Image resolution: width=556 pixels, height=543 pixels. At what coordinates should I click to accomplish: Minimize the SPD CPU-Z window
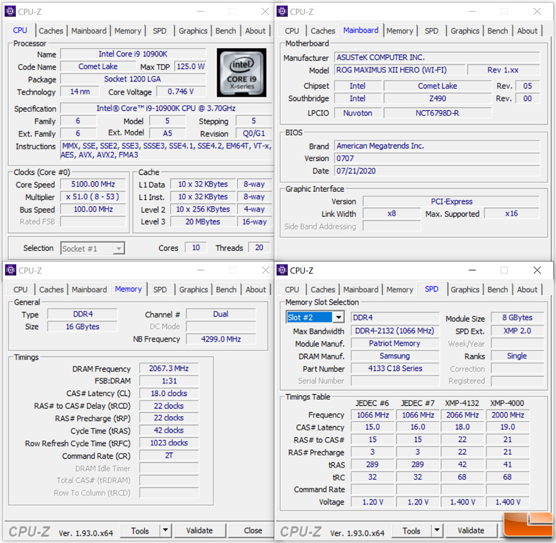(x=472, y=271)
